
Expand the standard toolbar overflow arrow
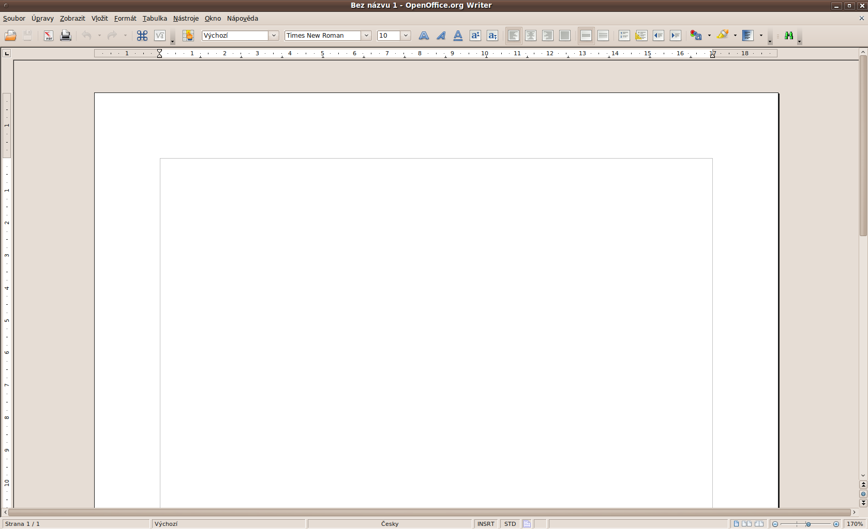click(173, 37)
